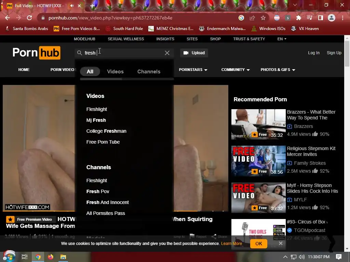This screenshot has width=350, height=262.
Task: Expand the EN language dropdown
Action: click(282, 39)
